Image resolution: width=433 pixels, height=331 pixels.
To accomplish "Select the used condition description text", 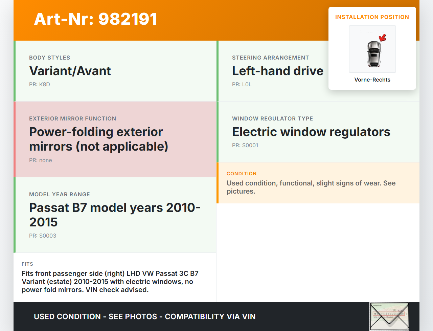I will click(311, 187).
